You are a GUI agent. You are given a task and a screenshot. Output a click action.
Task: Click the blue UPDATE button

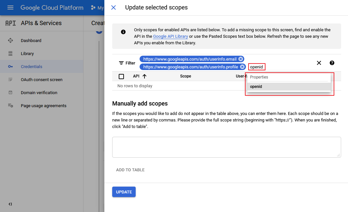click(x=124, y=192)
